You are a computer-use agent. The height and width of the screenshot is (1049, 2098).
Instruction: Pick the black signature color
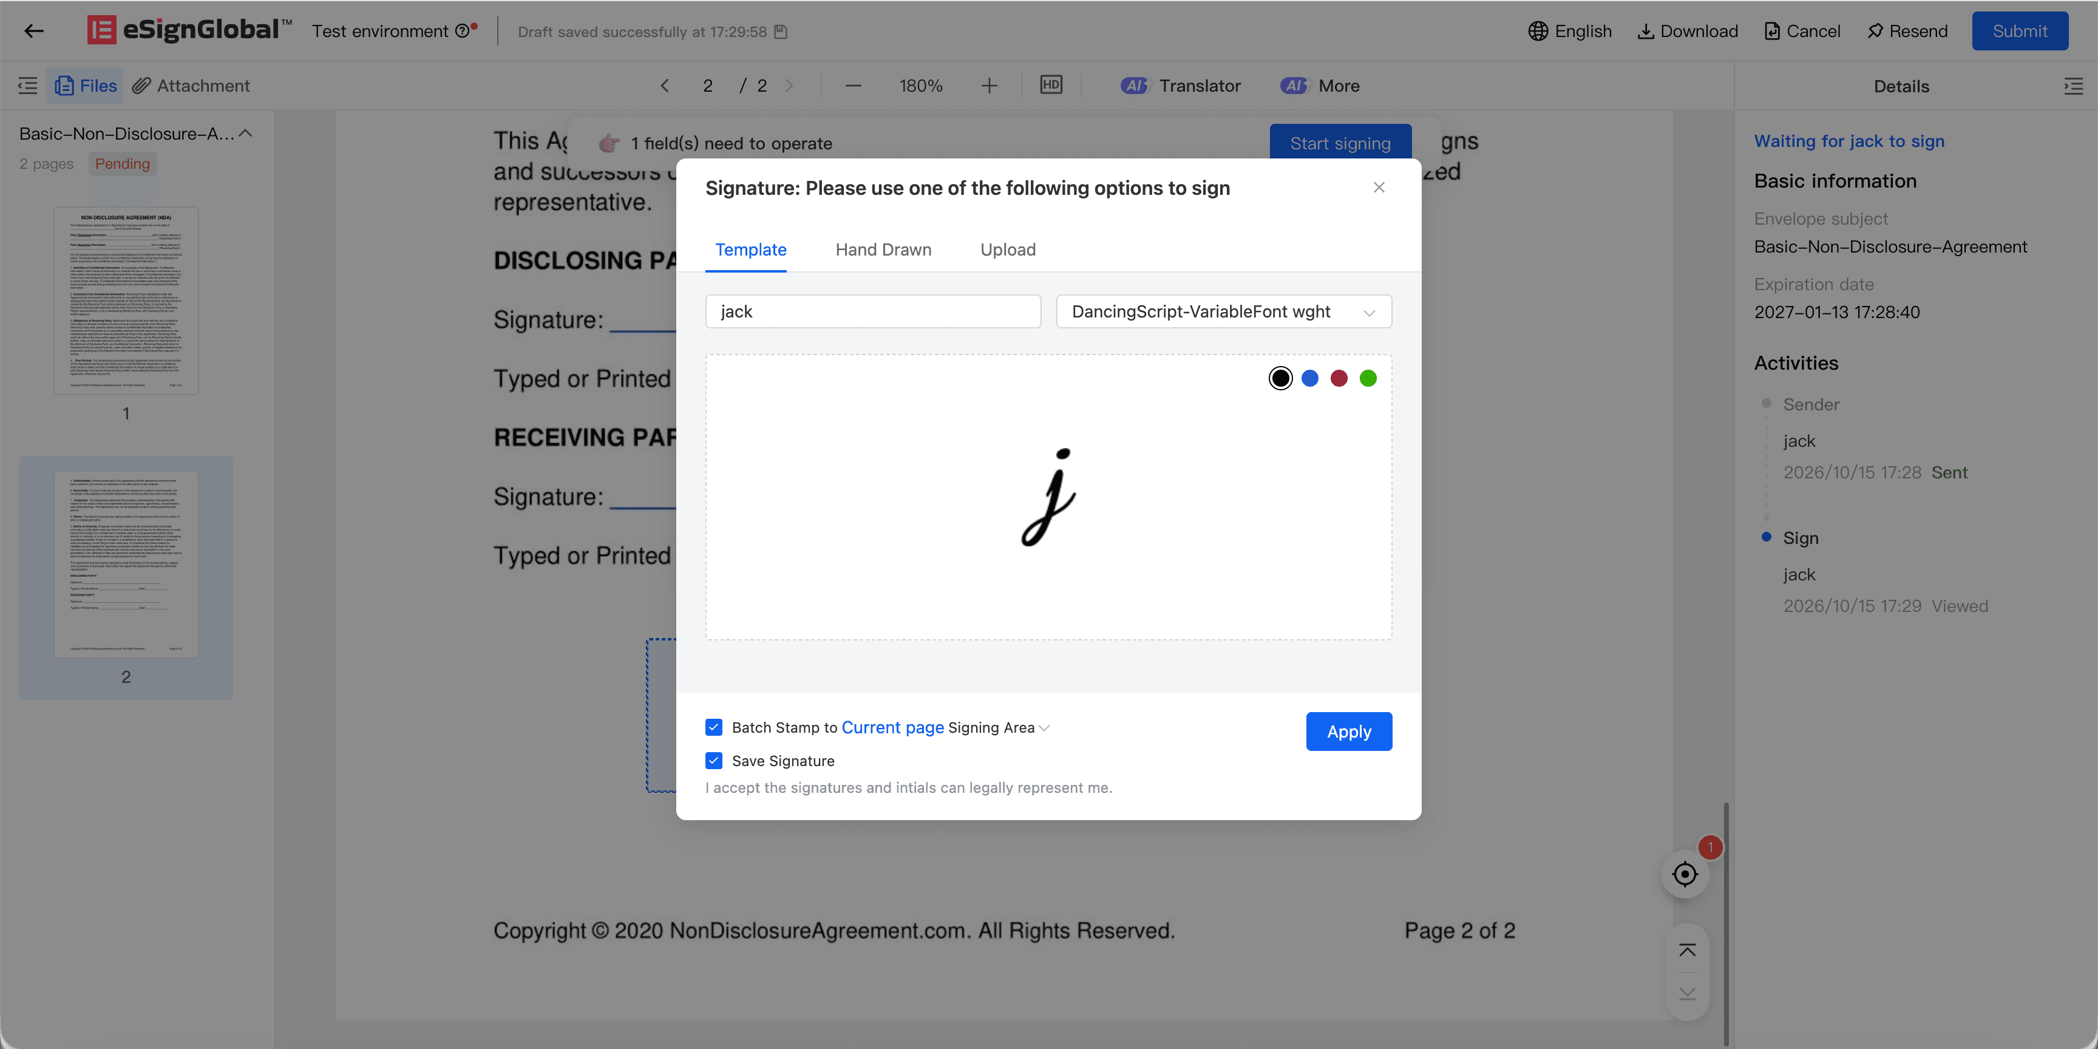[1280, 378]
